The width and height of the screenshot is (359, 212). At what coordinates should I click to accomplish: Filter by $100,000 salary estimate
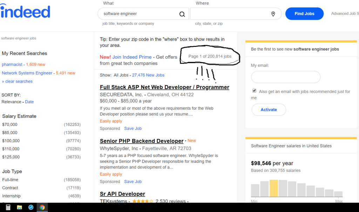click(11, 141)
